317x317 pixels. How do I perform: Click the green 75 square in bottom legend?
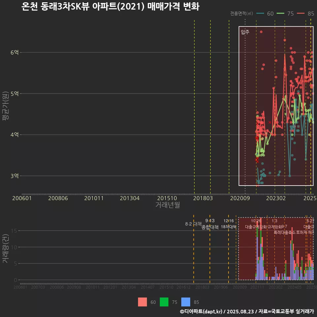point(164,302)
